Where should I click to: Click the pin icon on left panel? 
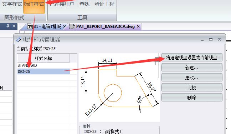click(8, 26)
